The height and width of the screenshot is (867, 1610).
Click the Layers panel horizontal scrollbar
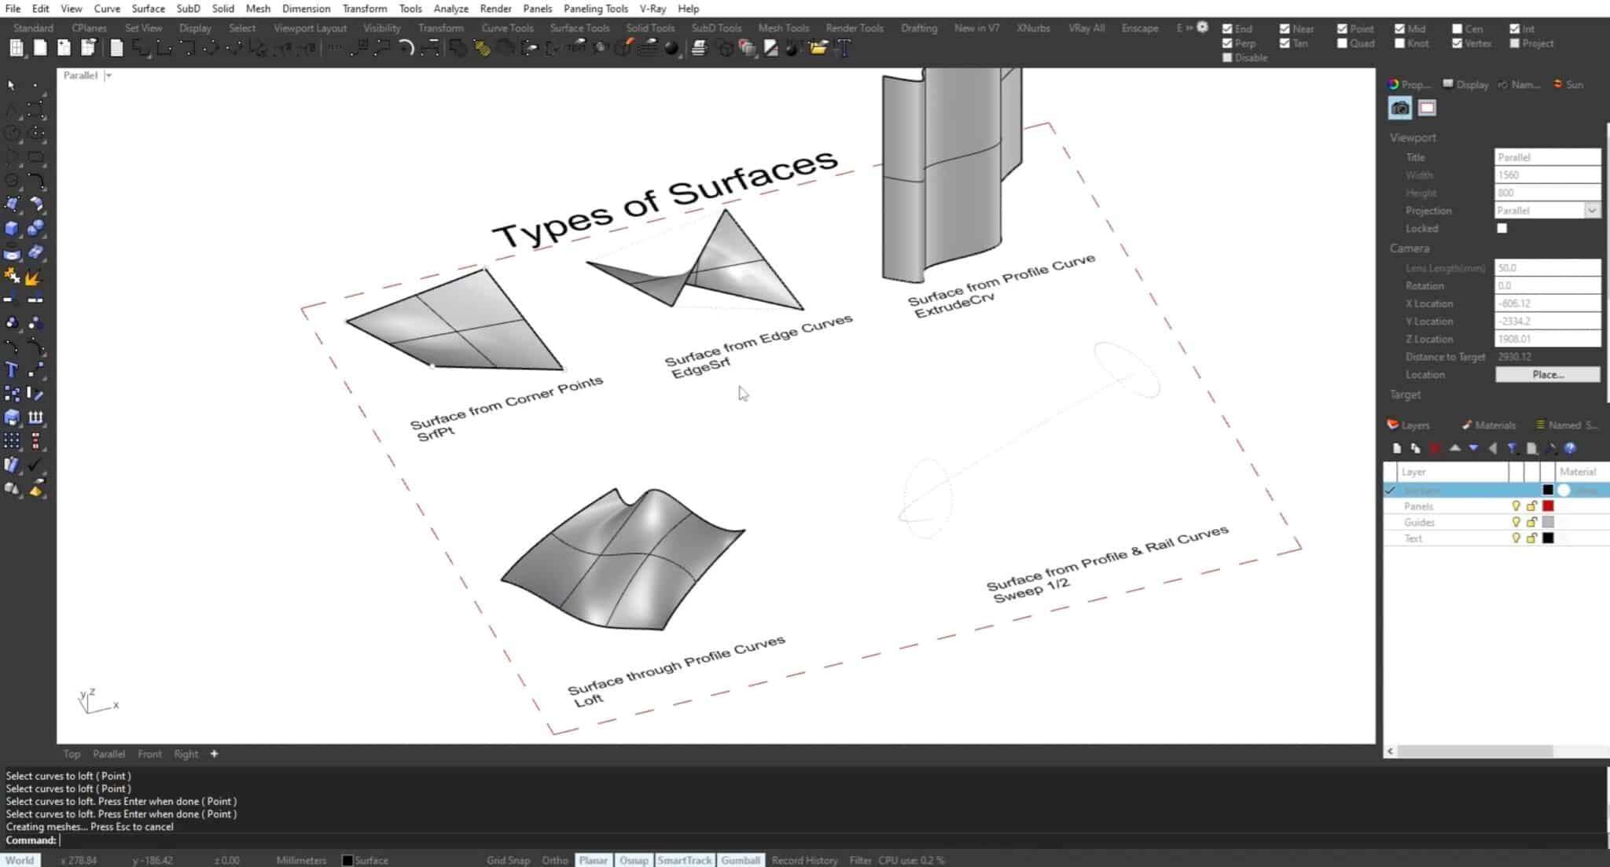1474,751
